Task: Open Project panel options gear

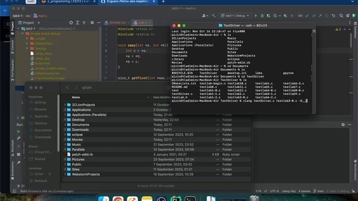Action: 92,22
